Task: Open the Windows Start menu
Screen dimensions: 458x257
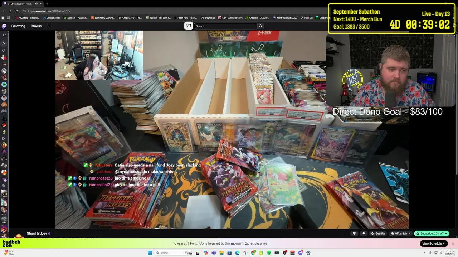Action: pos(150,253)
